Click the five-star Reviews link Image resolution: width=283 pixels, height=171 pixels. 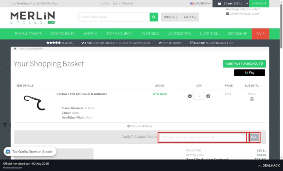pyautogui.click(x=59, y=43)
